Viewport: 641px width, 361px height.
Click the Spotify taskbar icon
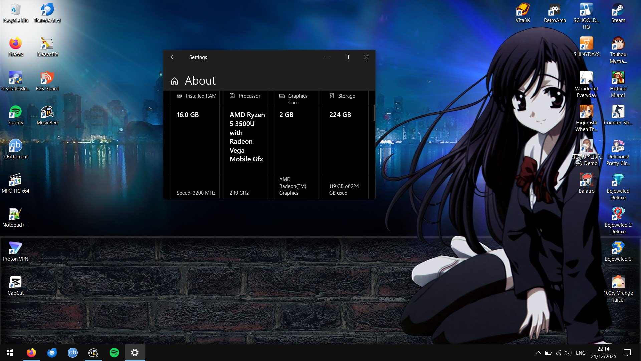click(114, 353)
